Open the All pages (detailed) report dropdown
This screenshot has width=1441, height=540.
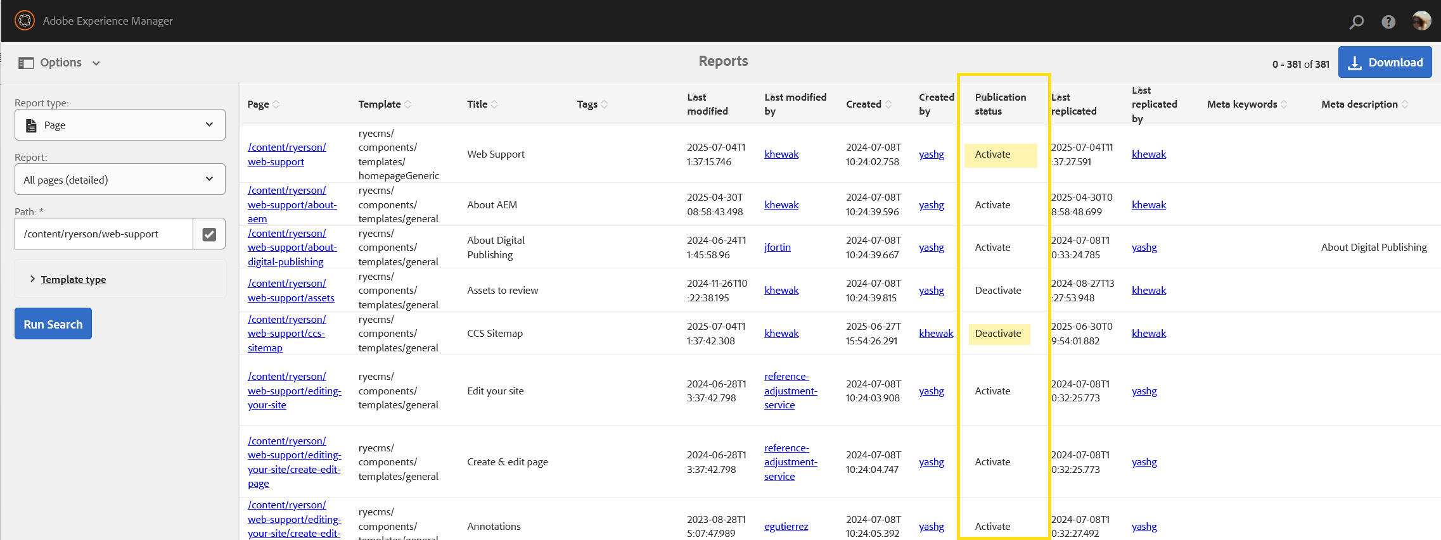[120, 180]
